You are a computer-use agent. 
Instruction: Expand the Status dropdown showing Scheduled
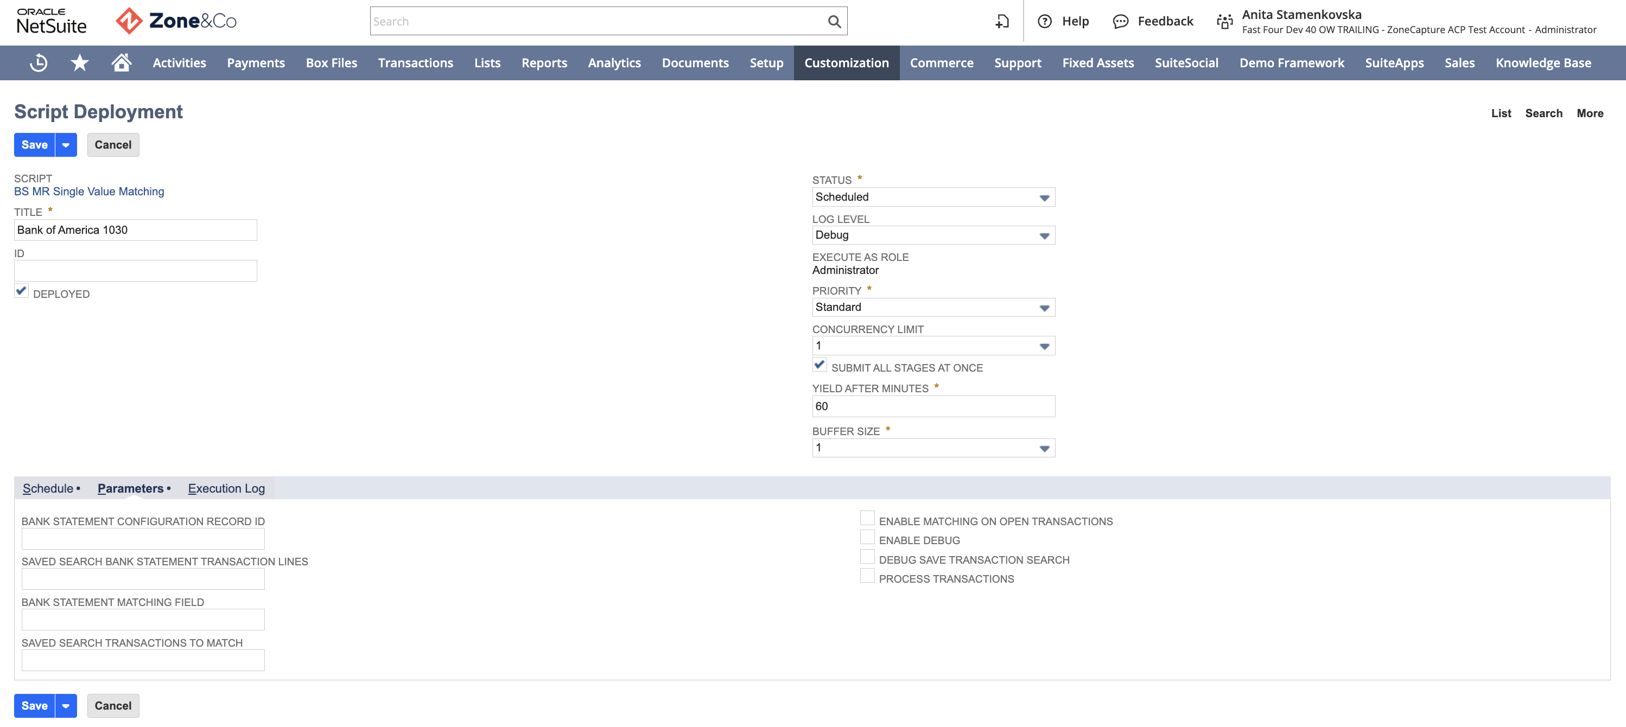(933, 197)
